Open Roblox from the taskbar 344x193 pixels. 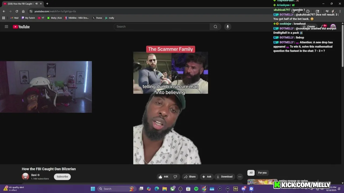(251, 189)
